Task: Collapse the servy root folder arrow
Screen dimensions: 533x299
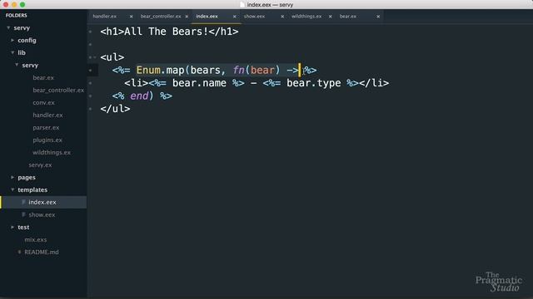Action: [8, 27]
